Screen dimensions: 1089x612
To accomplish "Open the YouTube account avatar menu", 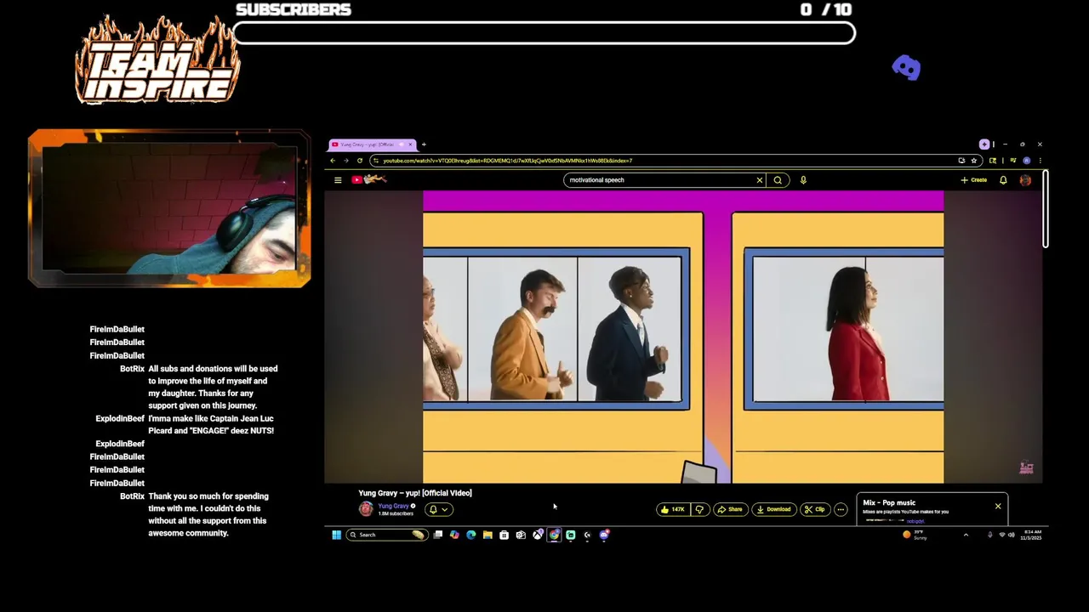I will (x=1025, y=180).
